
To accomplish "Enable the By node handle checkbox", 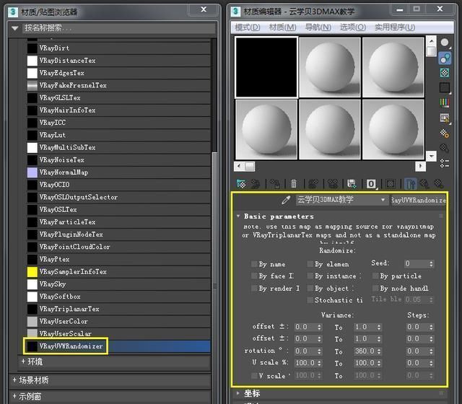I will click(x=375, y=288).
